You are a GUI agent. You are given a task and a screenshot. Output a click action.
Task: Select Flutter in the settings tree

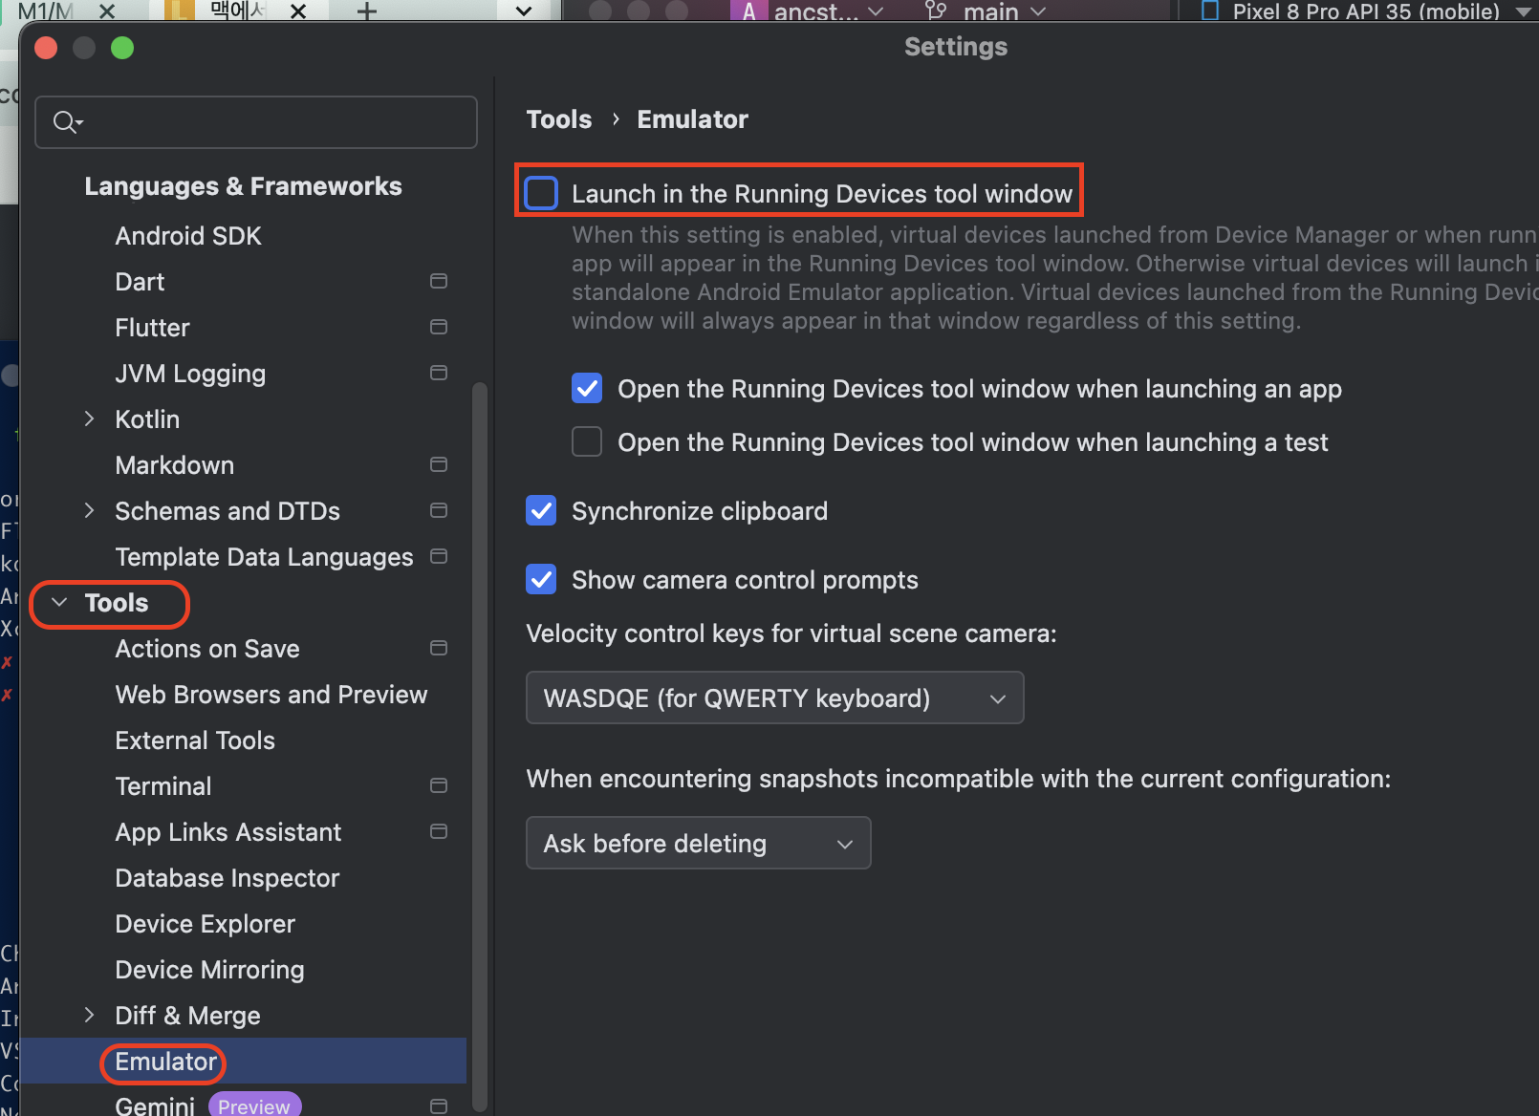152,327
